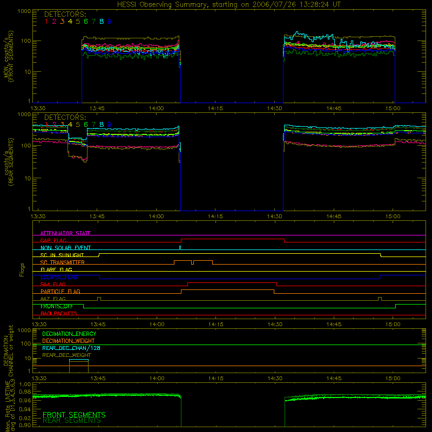This screenshot has height=432, width=432.
Task: Click the vertical Flags axis title
Action: tap(22, 269)
